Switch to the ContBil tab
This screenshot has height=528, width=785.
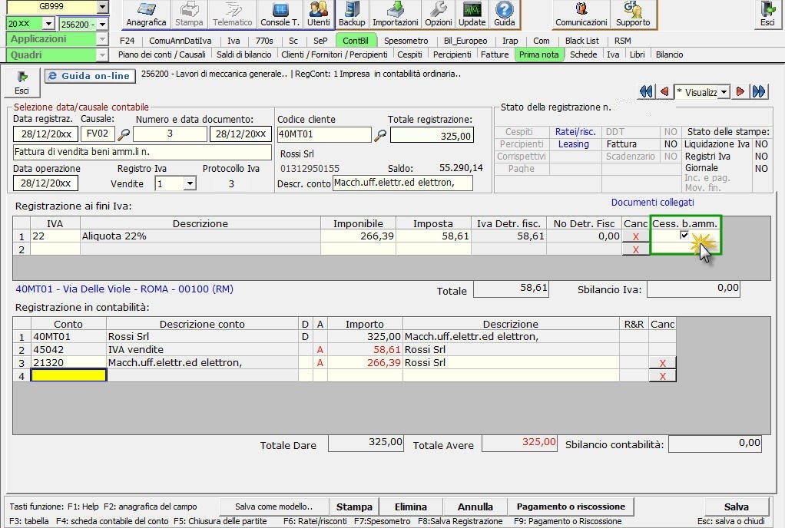click(x=356, y=41)
